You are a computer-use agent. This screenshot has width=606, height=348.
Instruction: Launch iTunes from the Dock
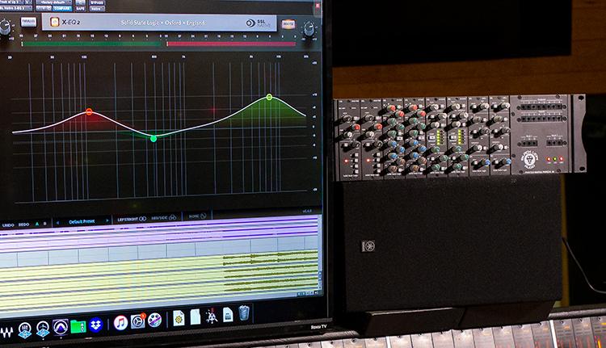[120, 323]
